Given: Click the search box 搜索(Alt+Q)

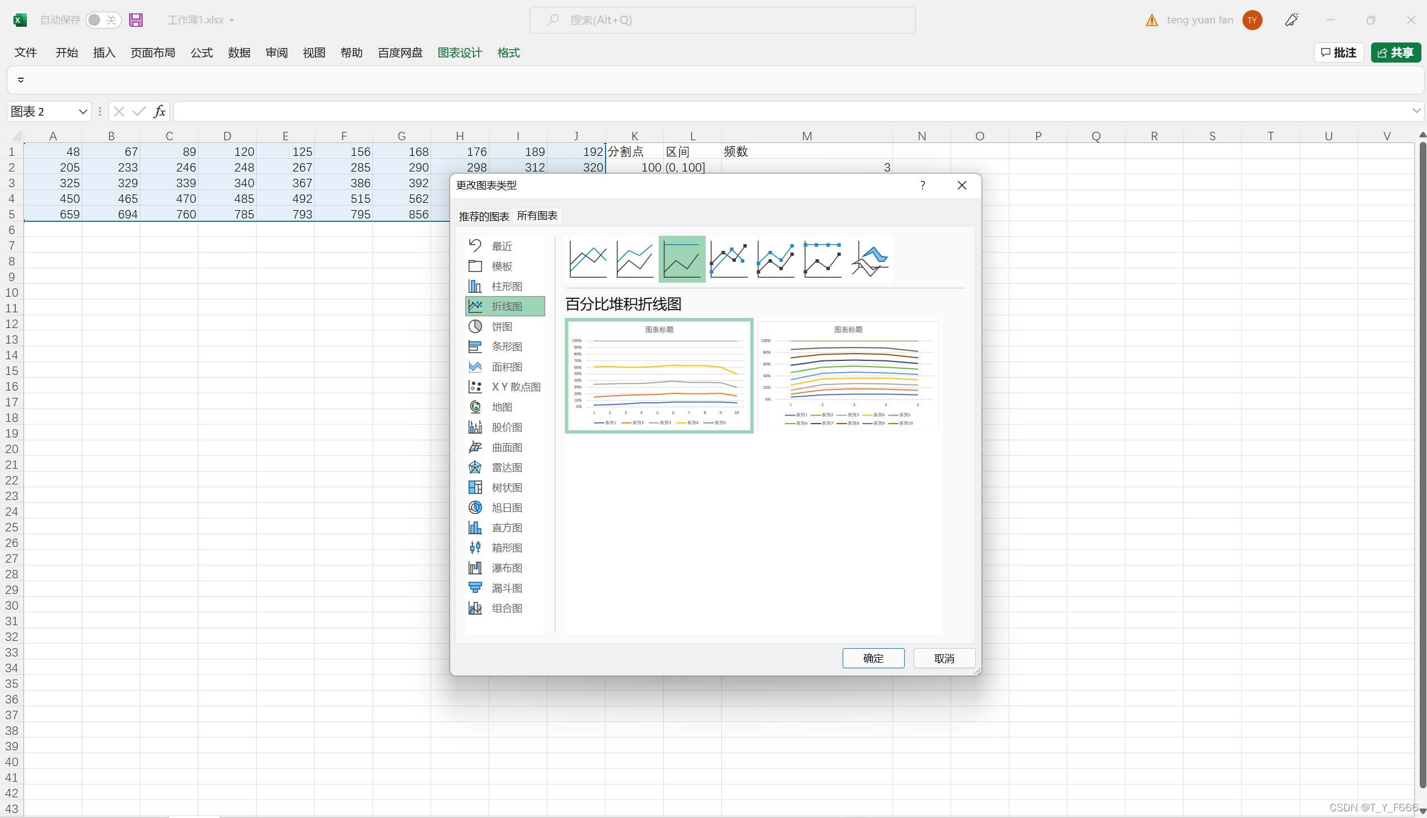Looking at the screenshot, I should 722,20.
